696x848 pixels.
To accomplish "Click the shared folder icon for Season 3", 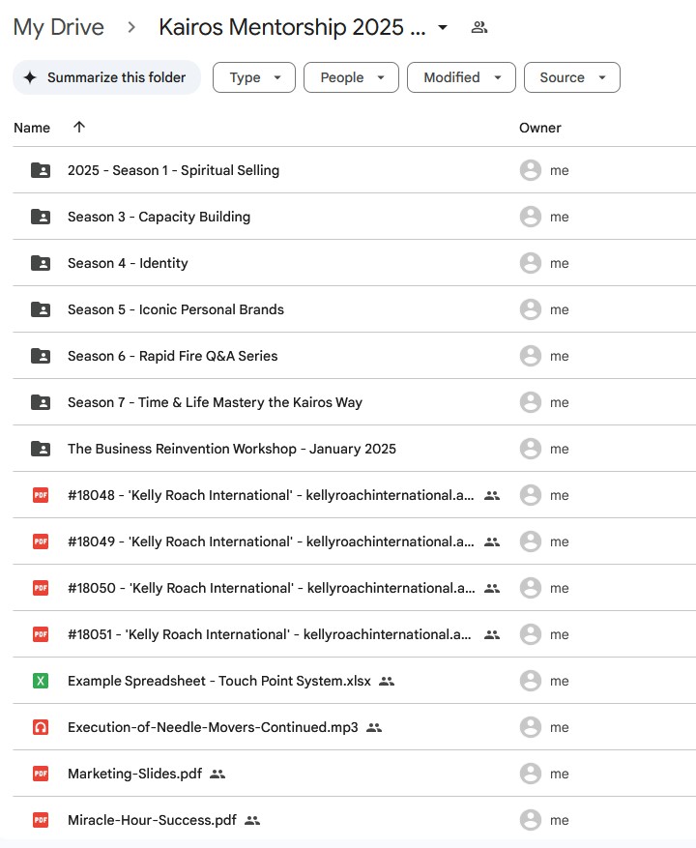I will coord(41,217).
